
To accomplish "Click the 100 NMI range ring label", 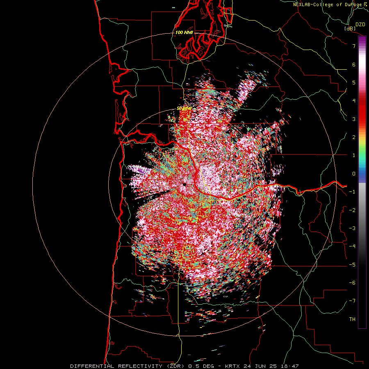I will click(184, 32).
